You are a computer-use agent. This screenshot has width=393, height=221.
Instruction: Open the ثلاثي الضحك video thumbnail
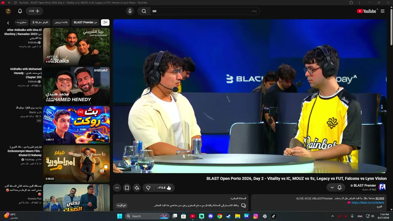coord(76,198)
